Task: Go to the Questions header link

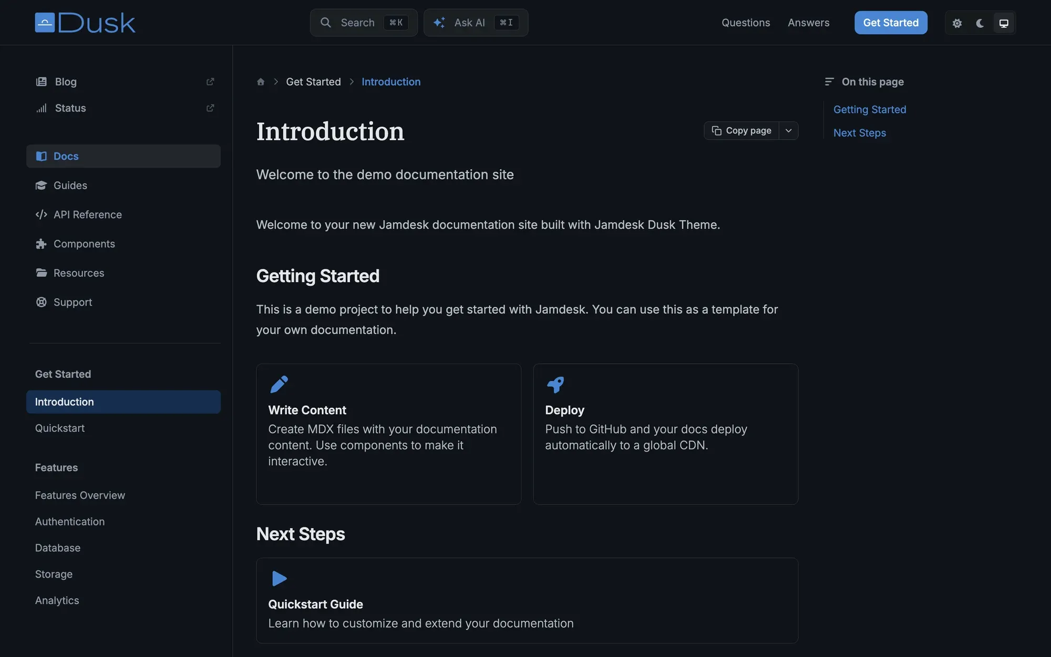Action: (x=746, y=23)
